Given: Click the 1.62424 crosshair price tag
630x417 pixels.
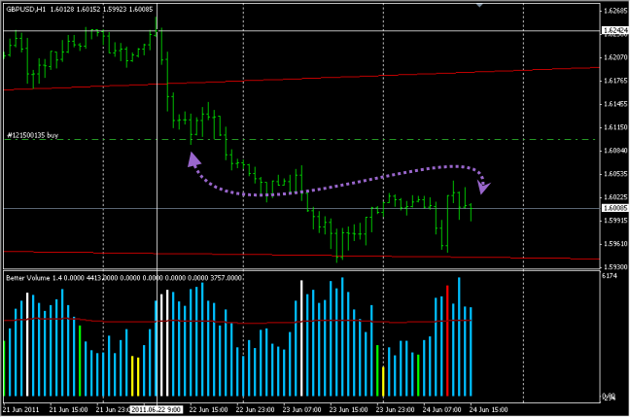Looking at the screenshot, I should [613, 31].
